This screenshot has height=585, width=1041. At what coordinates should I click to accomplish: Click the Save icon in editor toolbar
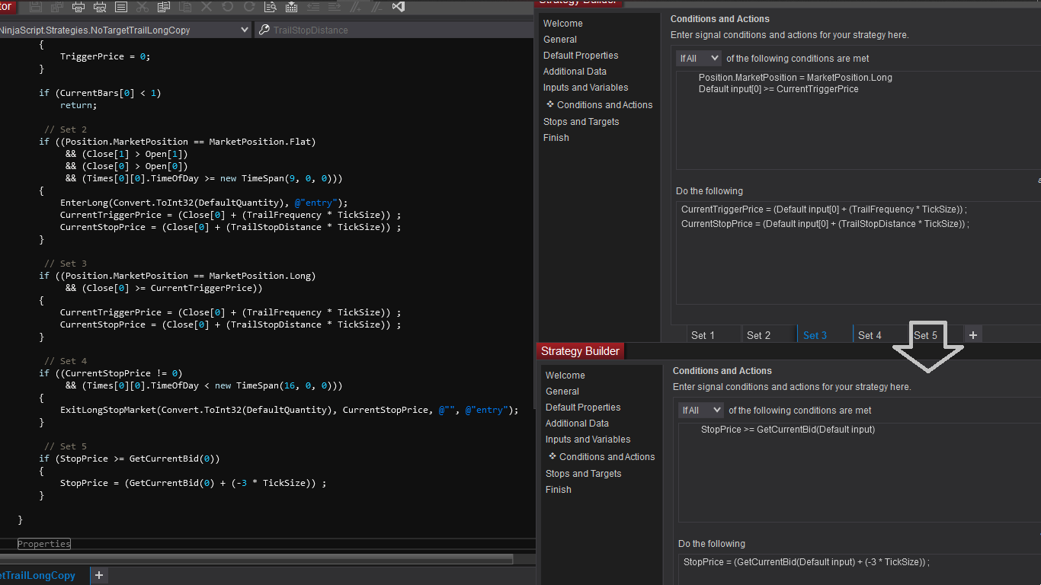click(36, 7)
